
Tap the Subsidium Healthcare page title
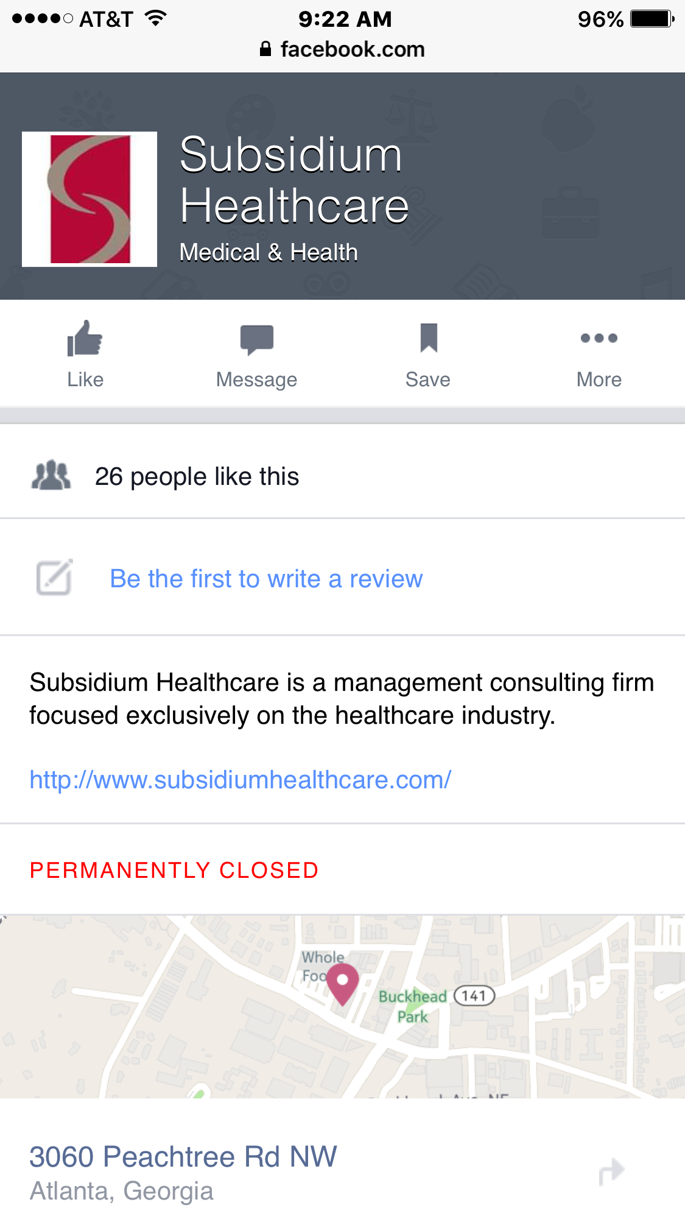[293, 180]
